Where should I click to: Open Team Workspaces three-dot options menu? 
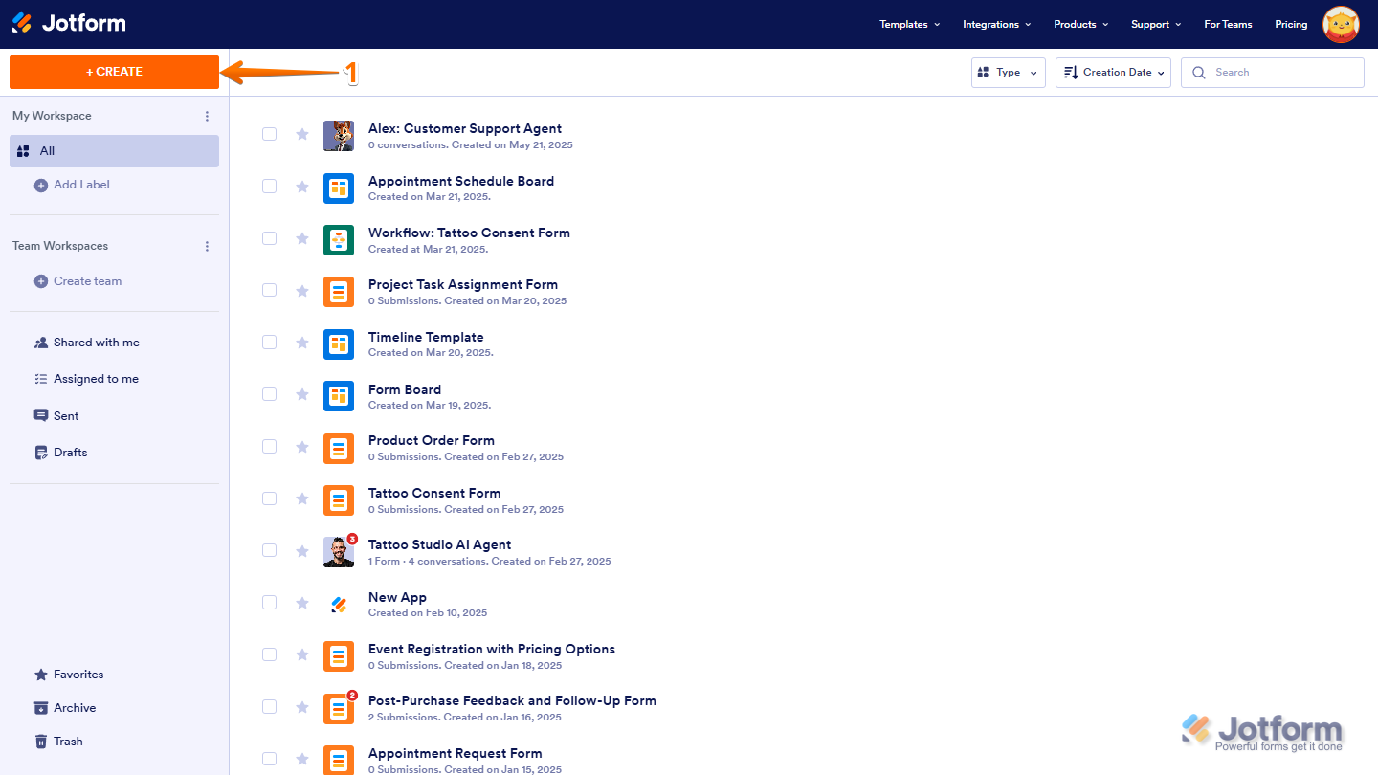click(207, 246)
